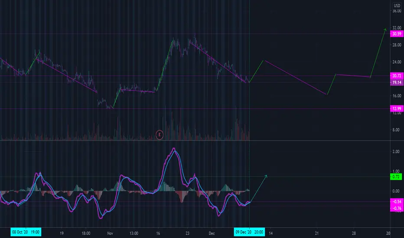The height and width of the screenshot is (238, 404).
Task: Click the 32.00 price axis tick
Action: pyautogui.click(x=397, y=28)
